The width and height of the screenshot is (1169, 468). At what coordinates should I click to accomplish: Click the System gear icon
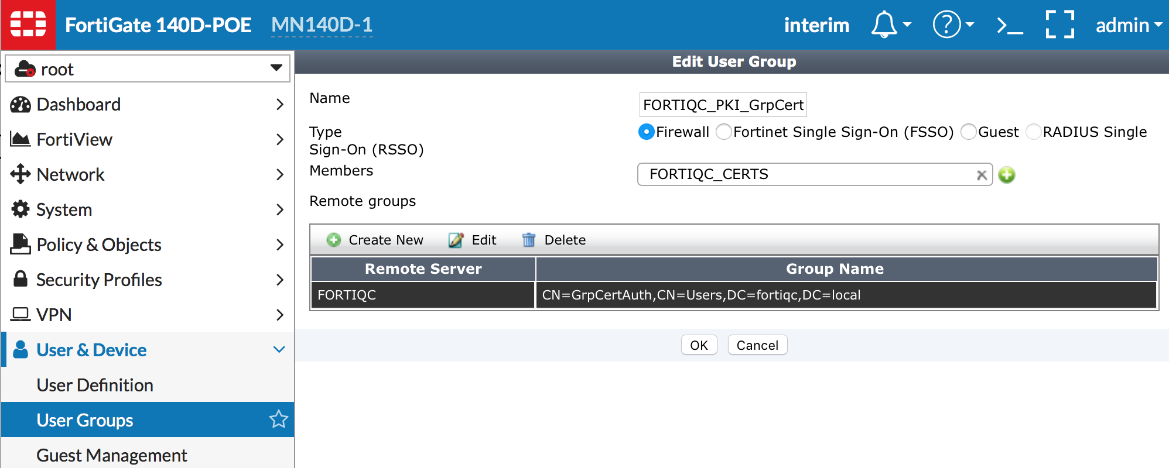tap(20, 209)
